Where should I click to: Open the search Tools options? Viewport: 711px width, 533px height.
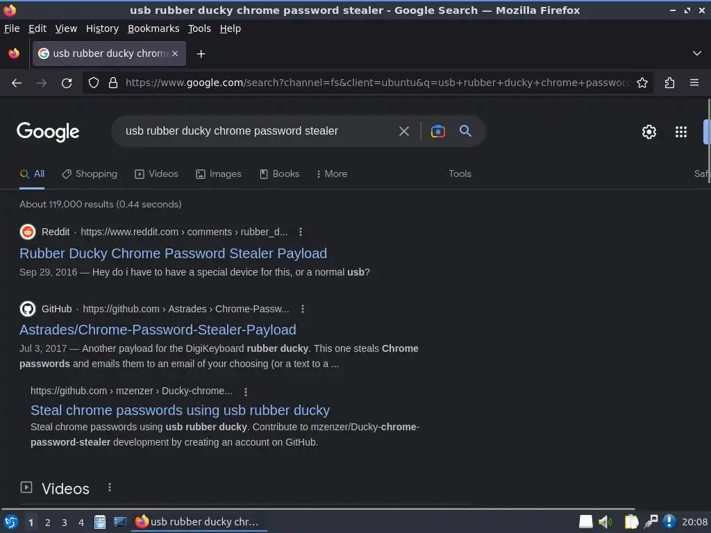tap(460, 174)
